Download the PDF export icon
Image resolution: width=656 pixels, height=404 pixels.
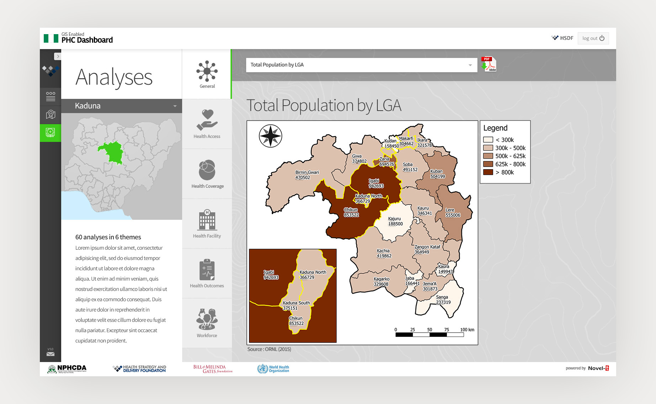[x=489, y=64]
